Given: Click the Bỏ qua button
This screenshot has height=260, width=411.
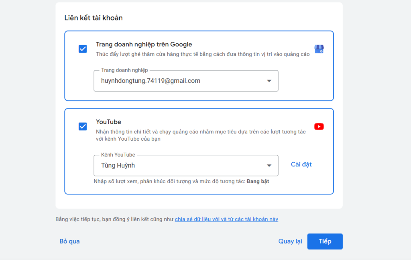Looking at the screenshot, I should point(69,242).
